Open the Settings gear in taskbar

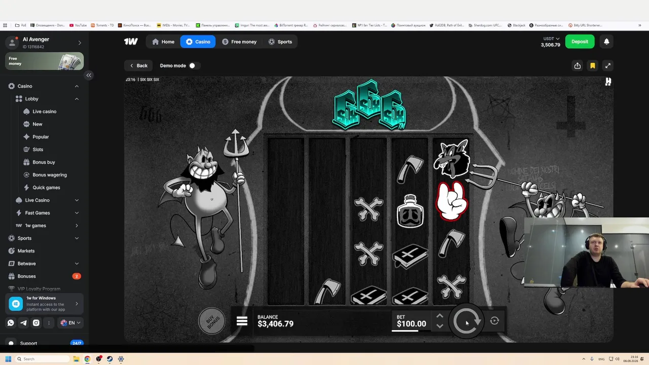click(x=121, y=359)
